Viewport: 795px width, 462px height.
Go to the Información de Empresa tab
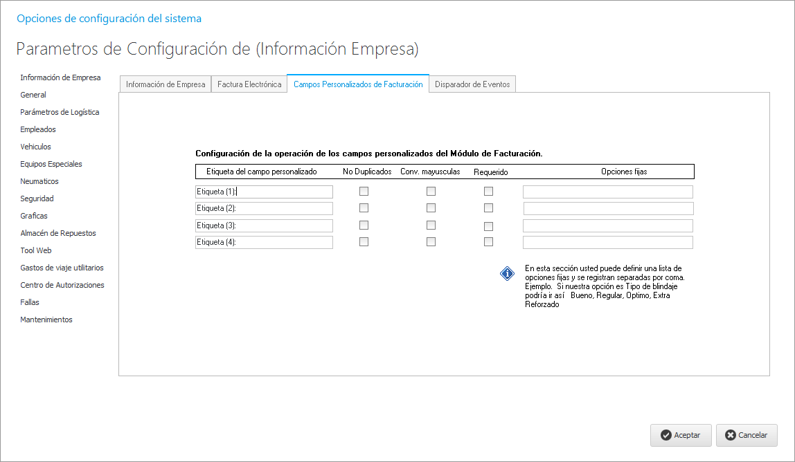click(166, 84)
